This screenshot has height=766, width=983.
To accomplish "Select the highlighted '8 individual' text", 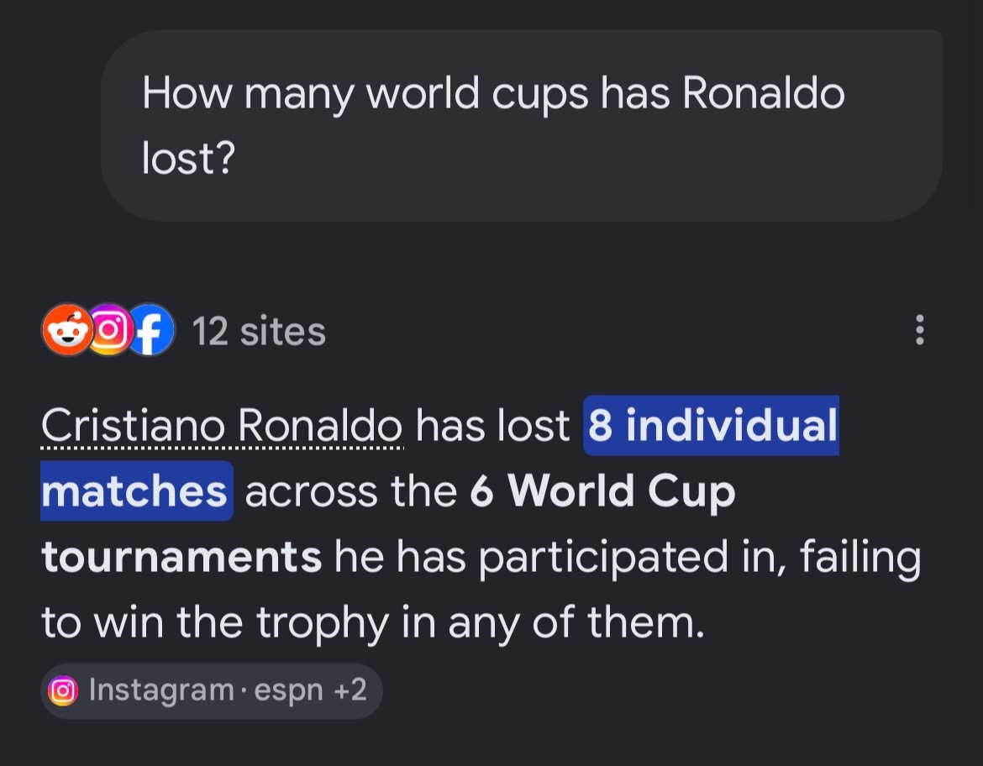I will (711, 425).
